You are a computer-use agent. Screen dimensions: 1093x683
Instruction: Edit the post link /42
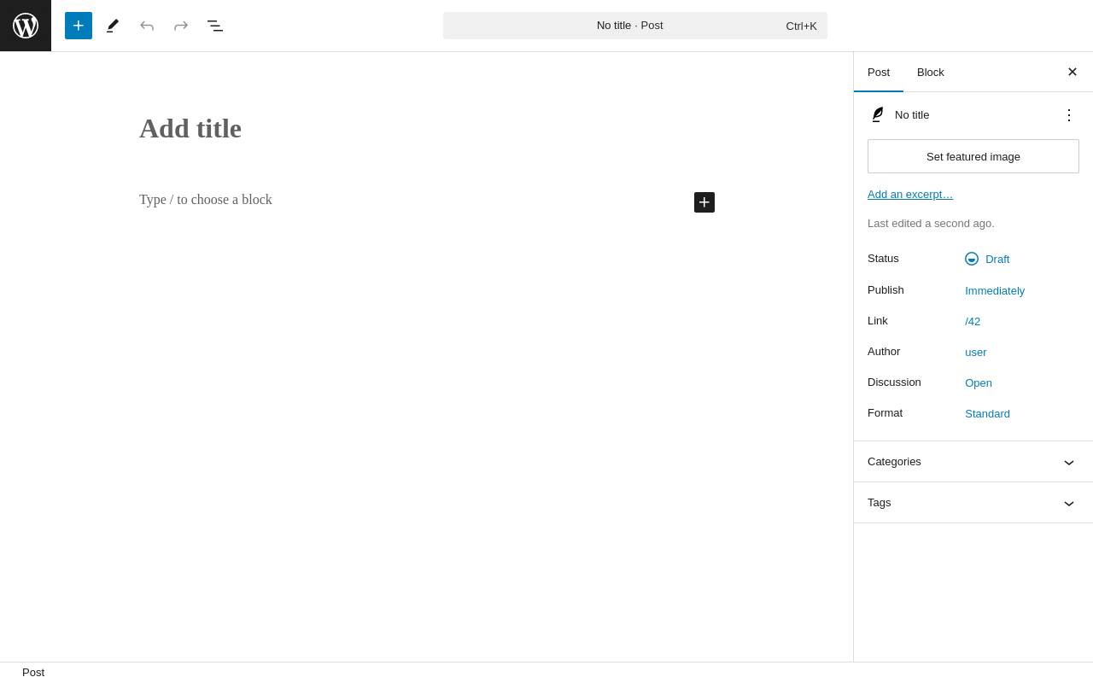click(x=973, y=321)
